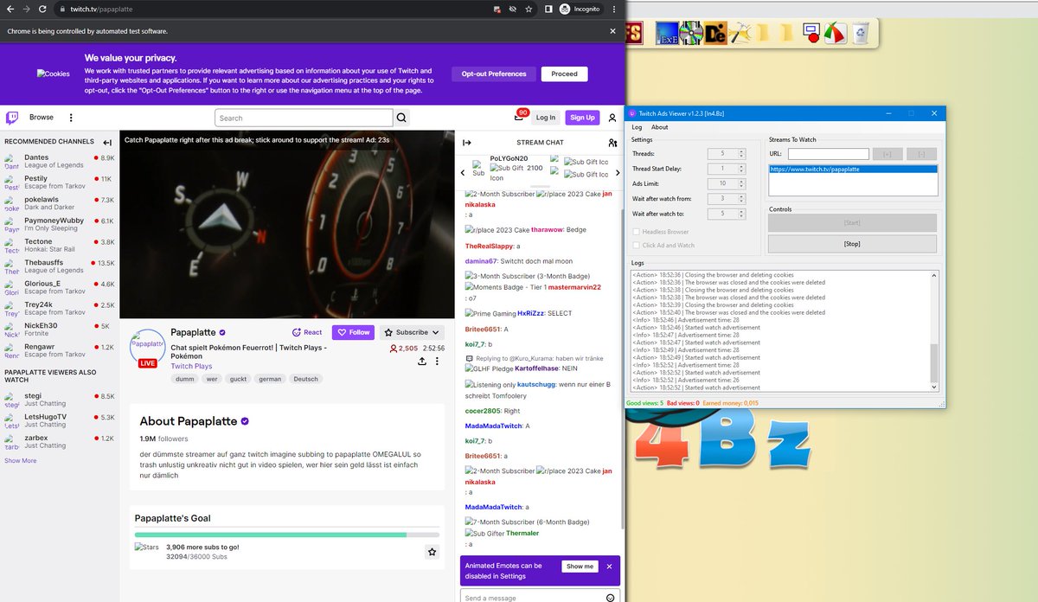Click the german stream tag

[x=270, y=379]
